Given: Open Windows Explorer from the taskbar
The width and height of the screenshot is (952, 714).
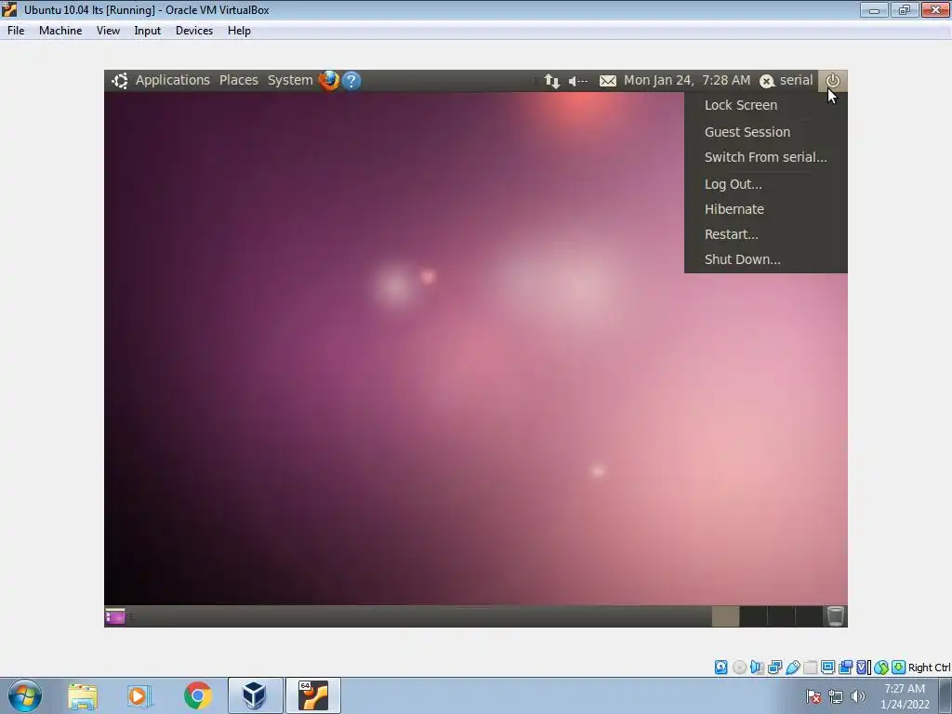Looking at the screenshot, I should pyautogui.click(x=83, y=695).
